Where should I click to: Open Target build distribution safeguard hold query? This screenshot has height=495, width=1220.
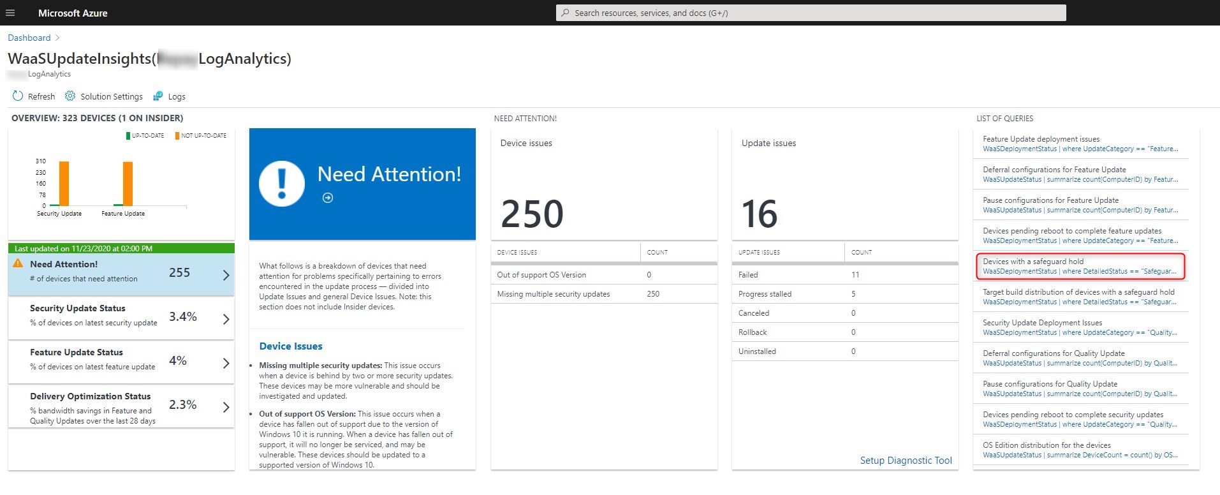point(1080,297)
